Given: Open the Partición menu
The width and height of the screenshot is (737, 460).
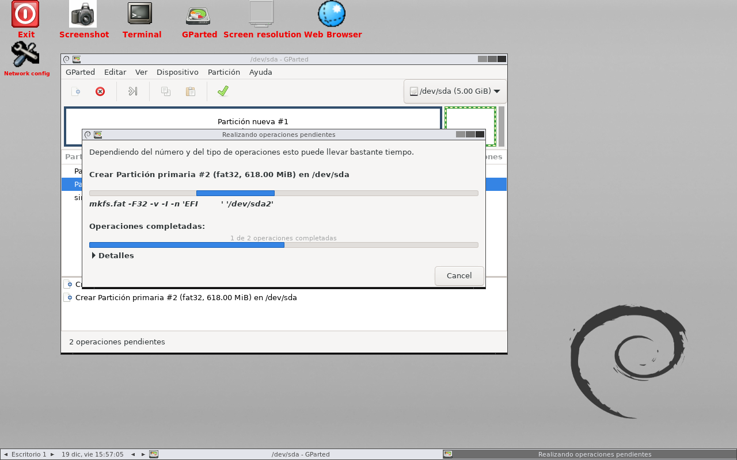Looking at the screenshot, I should tap(223, 72).
